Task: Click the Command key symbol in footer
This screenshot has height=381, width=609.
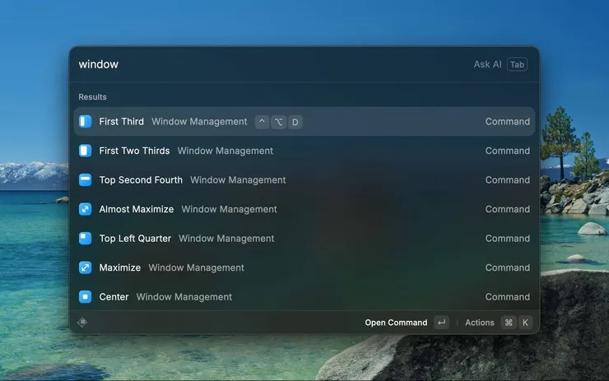Action: [x=509, y=323]
